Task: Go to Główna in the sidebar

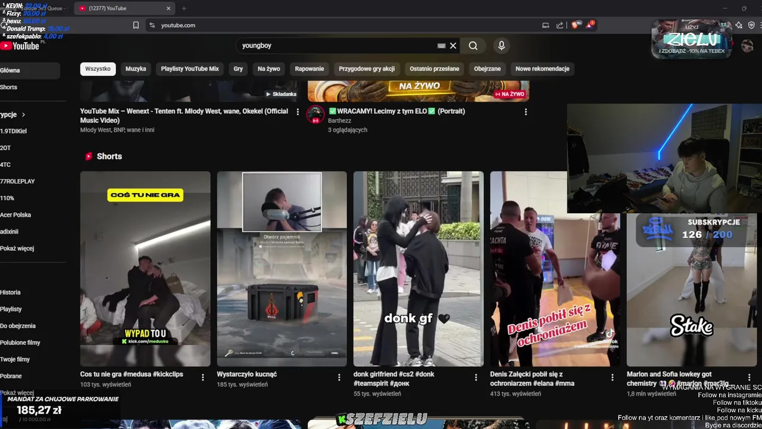Action: pos(29,70)
